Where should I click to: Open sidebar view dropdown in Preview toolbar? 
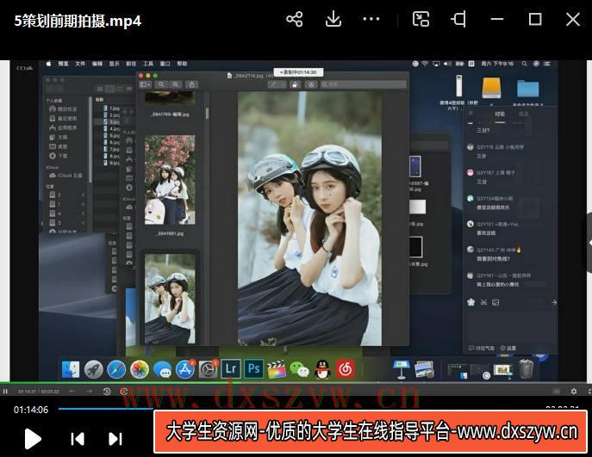coord(145,84)
